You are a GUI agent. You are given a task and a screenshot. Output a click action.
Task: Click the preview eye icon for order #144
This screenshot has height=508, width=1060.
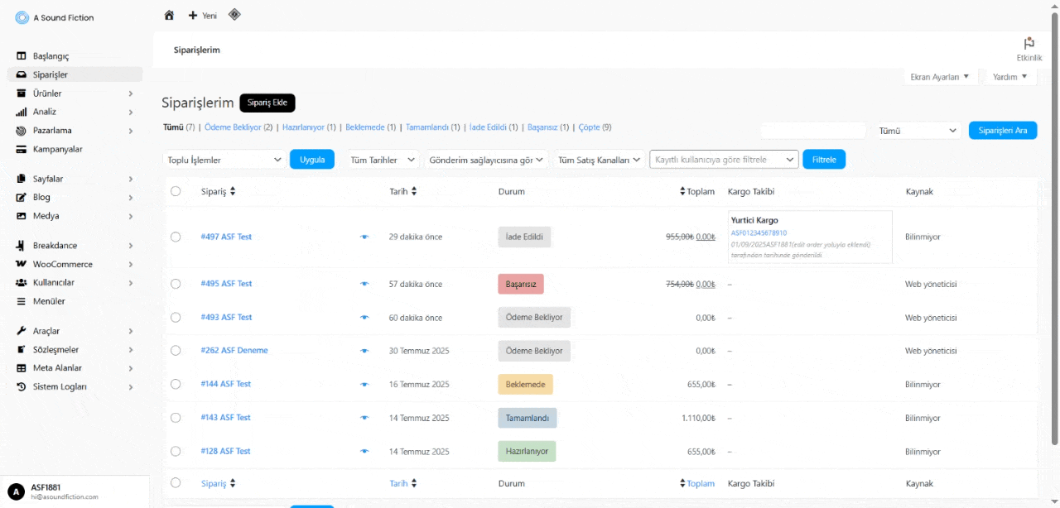pos(364,385)
